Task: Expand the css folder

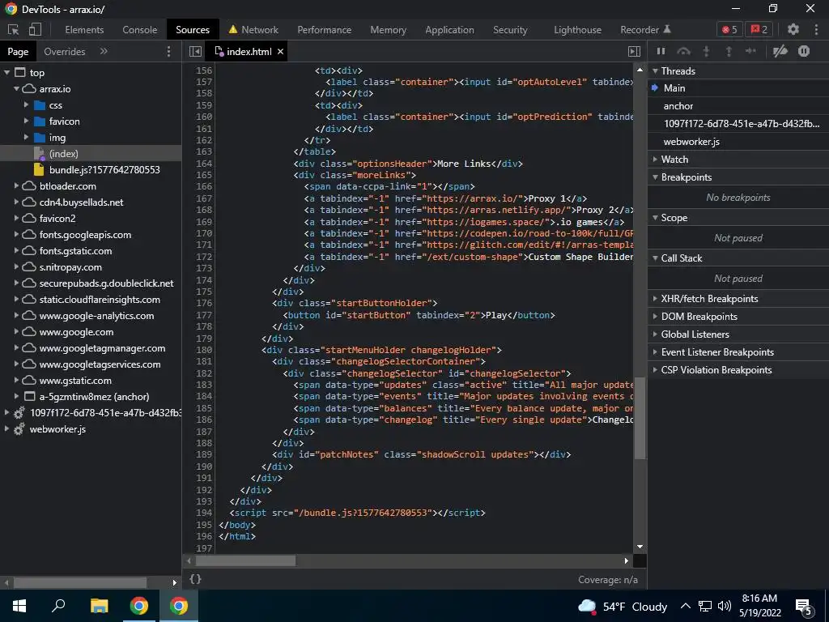Action: [26, 104]
